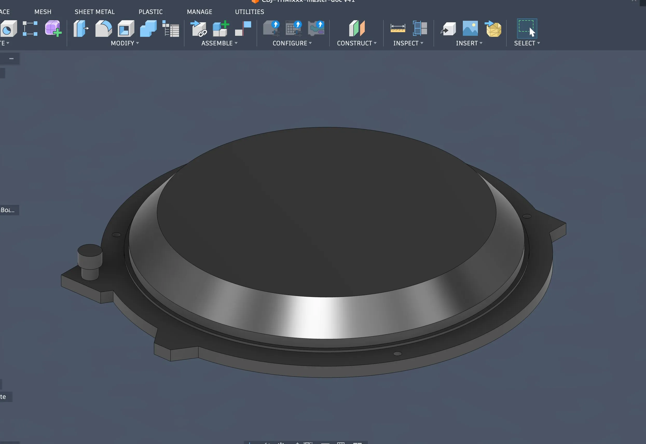The image size is (646, 444).
Task: Switch to the SHEET METAL tab
Action: coord(95,12)
